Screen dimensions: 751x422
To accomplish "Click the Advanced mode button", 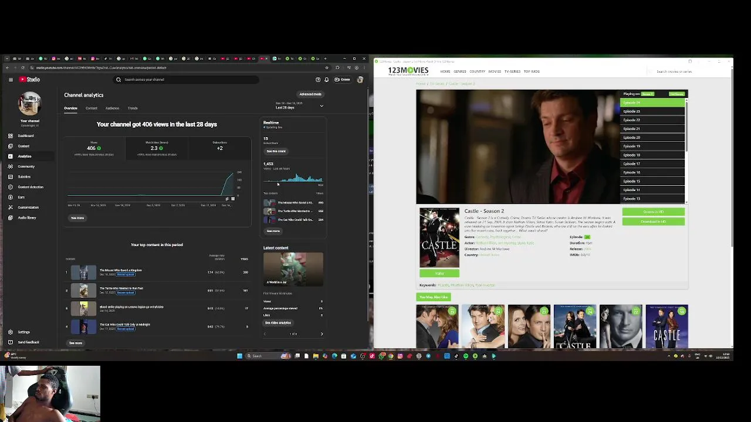I will (310, 94).
